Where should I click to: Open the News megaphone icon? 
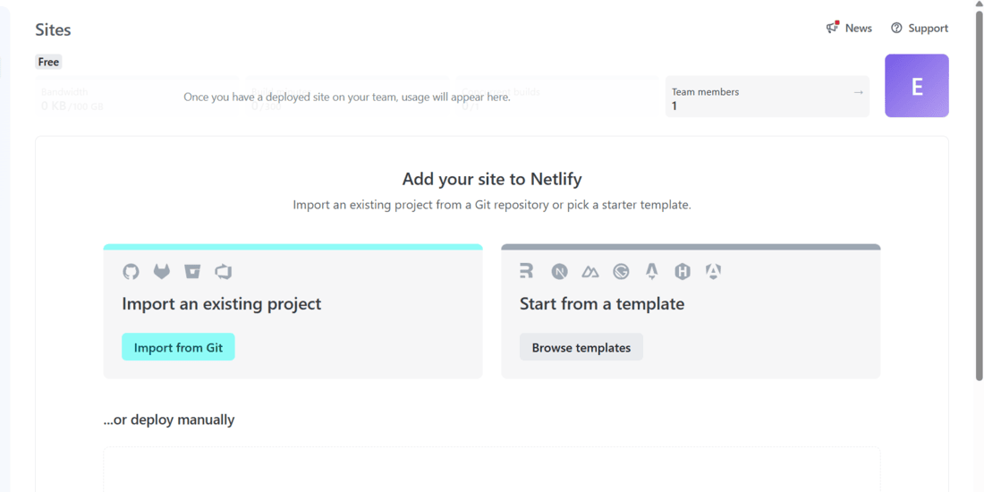[x=833, y=28]
